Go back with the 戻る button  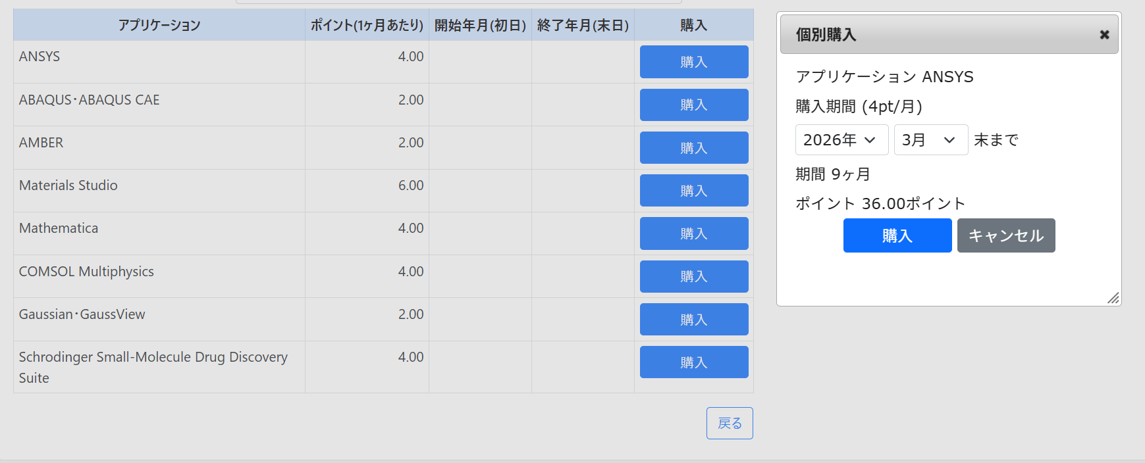[730, 424]
